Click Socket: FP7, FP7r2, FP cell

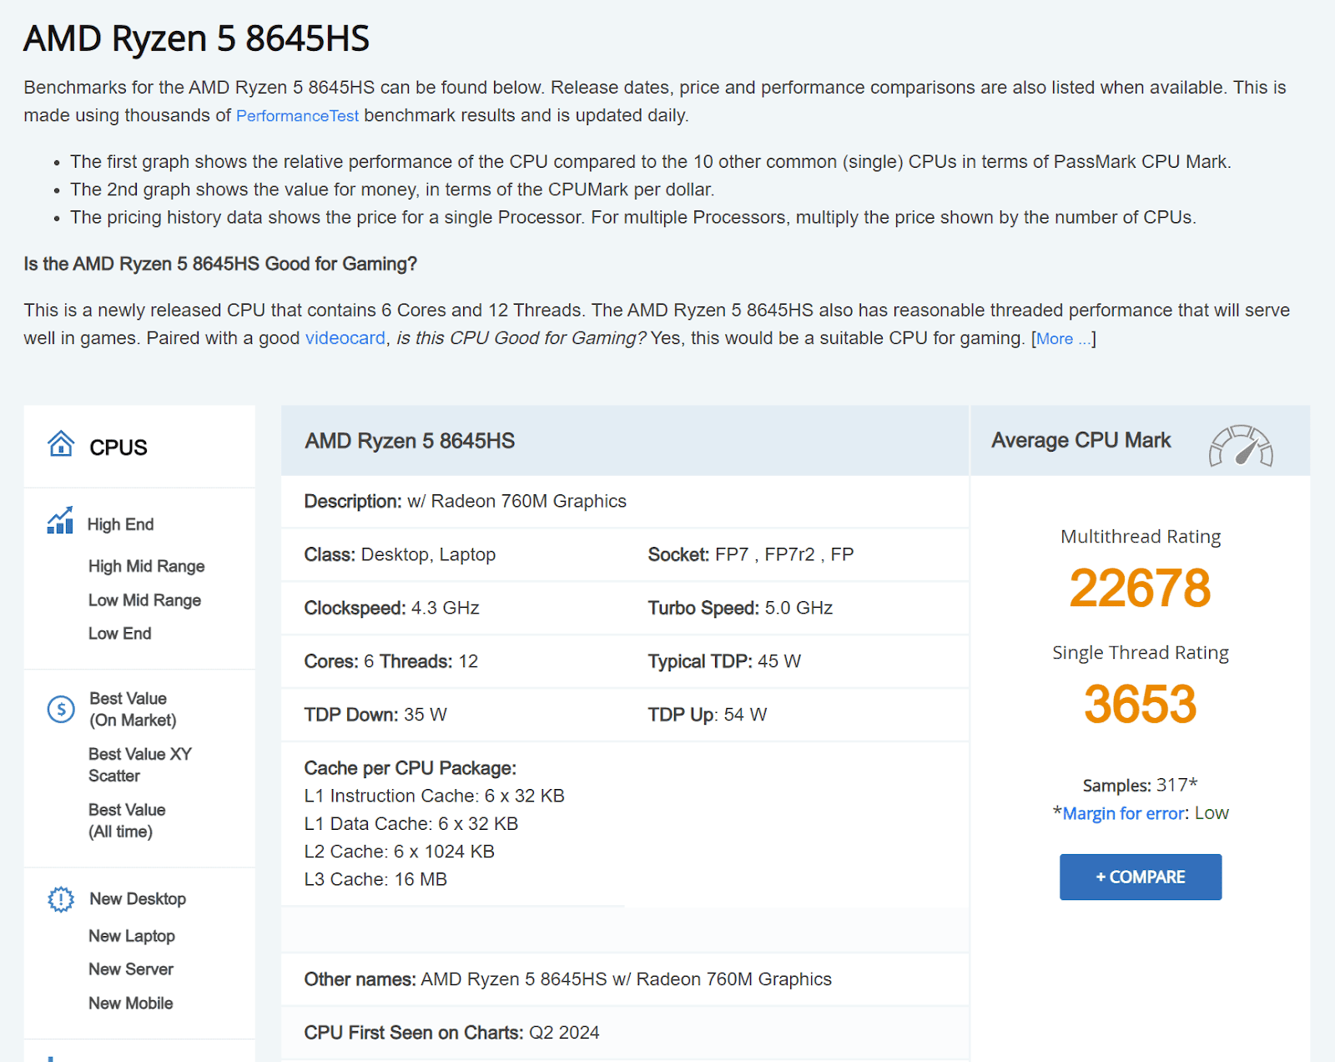(751, 554)
